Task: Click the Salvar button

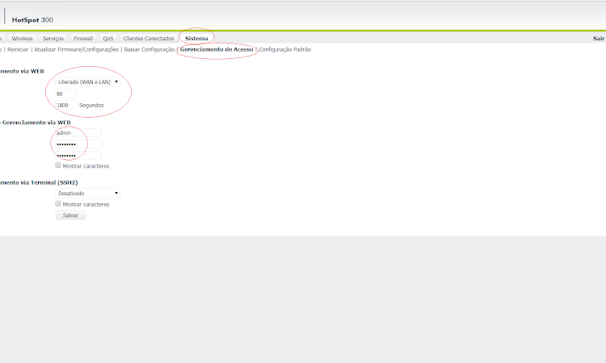Action: click(70, 215)
